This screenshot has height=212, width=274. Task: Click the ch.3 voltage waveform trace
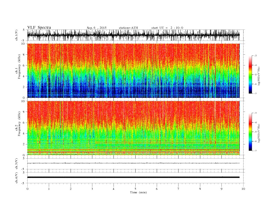click(133, 163)
